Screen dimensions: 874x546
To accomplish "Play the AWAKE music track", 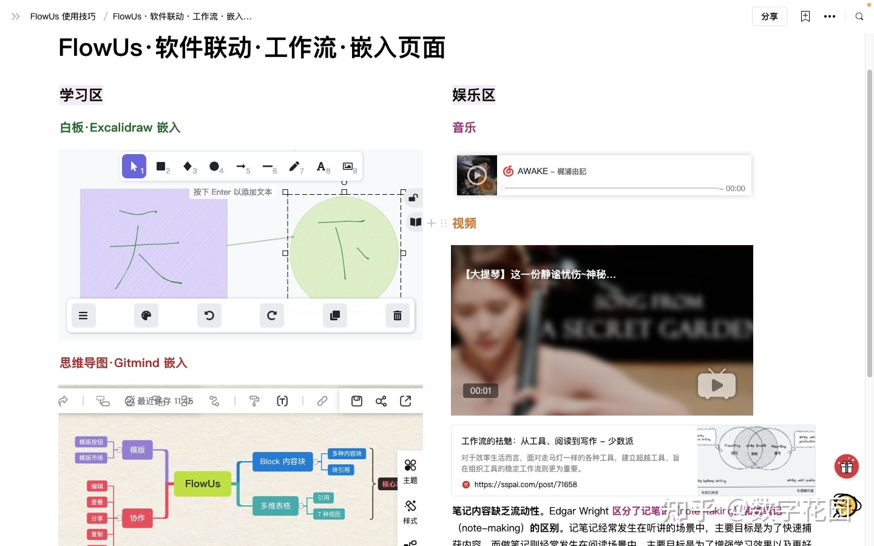I will (x=477, y=175).
